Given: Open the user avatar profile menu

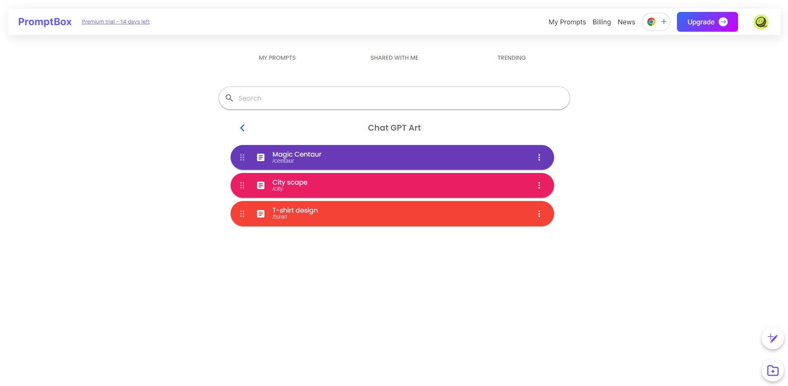Looking at the screenshot, I should [x=761, y=22].
